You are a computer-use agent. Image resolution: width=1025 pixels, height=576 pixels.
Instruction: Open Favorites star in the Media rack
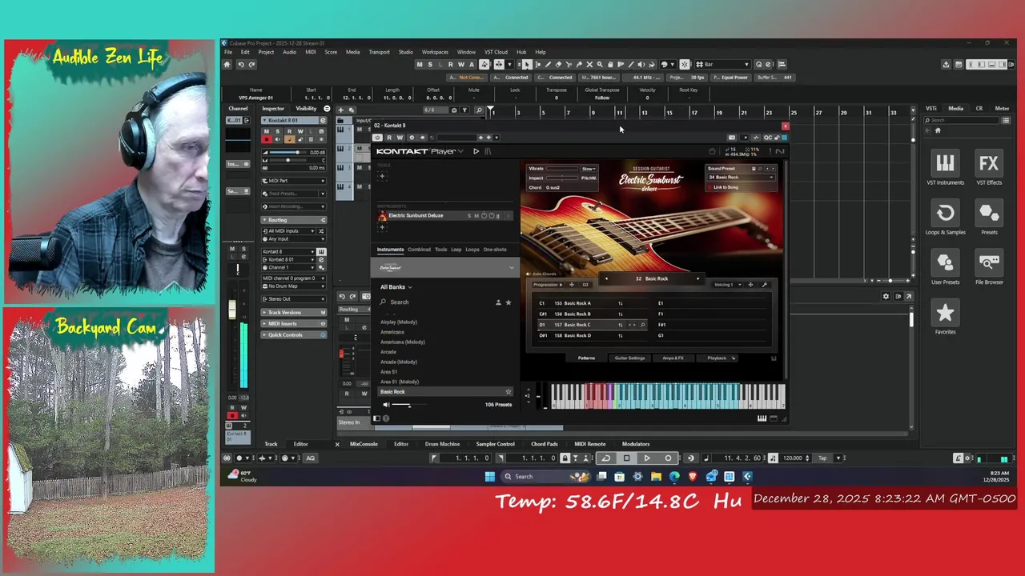[x=945, y=317]
